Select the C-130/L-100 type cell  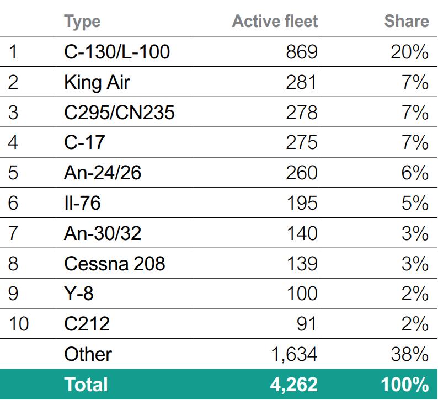point(117,52)
